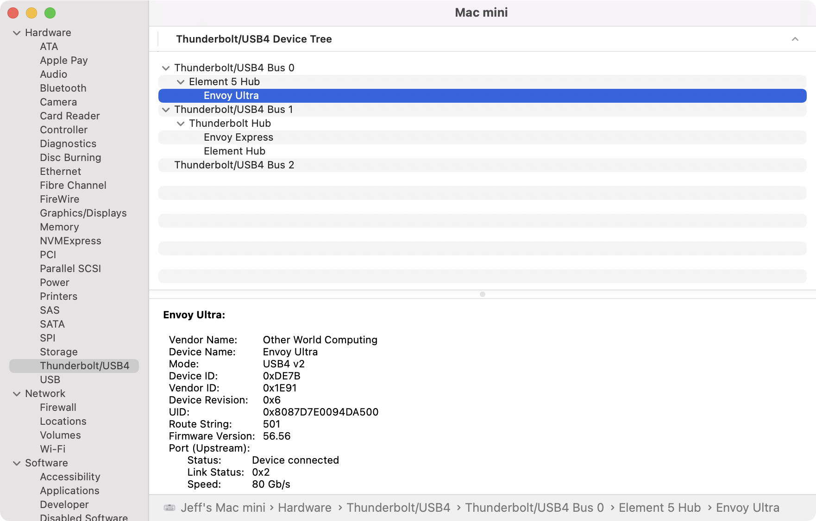Image resolution: width=816 pixels, height=521 pixels.
Task: Click Hardware in the bottom path bar
Action: [x=304, y=508]
